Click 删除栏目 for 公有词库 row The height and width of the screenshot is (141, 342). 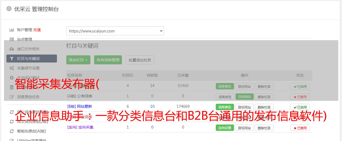click(x=264, y=97)
